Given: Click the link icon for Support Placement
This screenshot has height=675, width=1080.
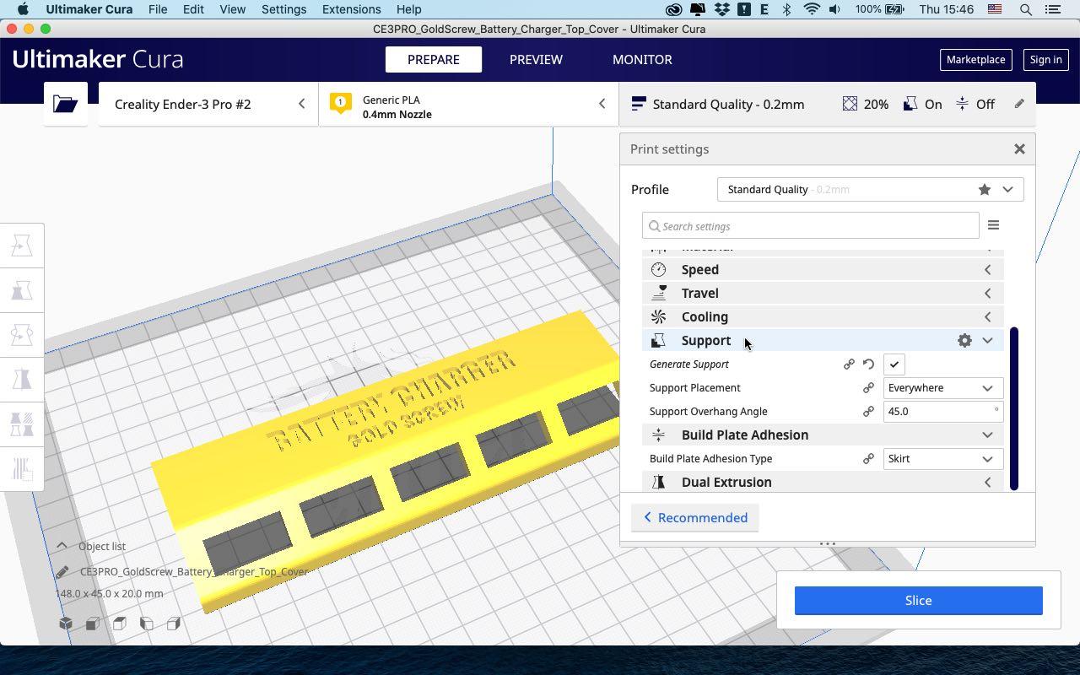Looking at the screenshot, I should (868, 388).
